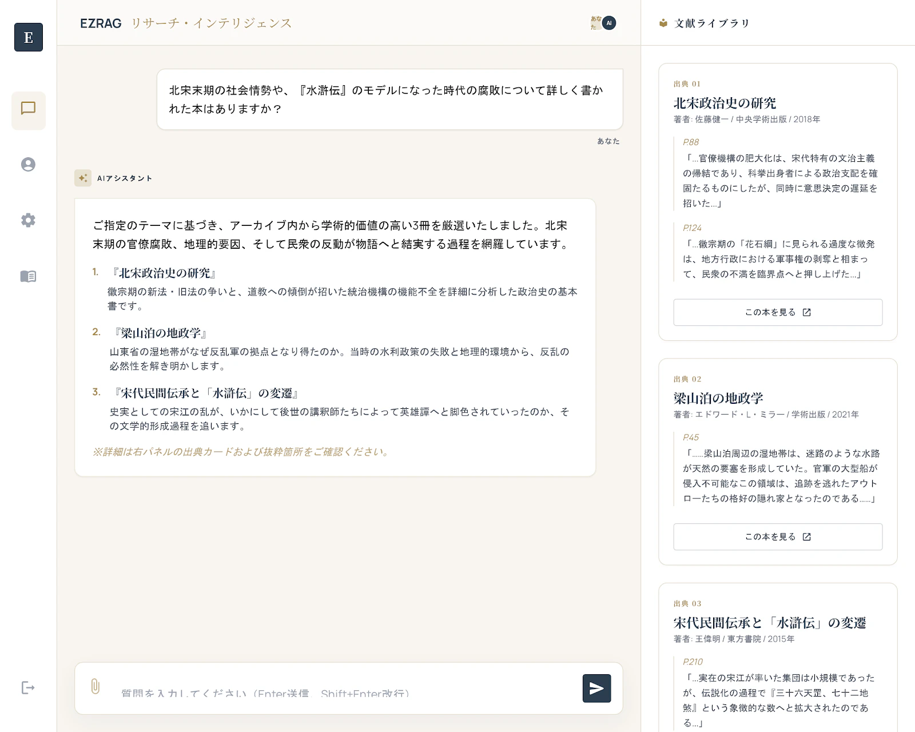Click author line 佐藤健一 / 中央学術出版 / 2018年
This screenshot has height=732, width=915.
pyautogui.click(x=747, y=120)
